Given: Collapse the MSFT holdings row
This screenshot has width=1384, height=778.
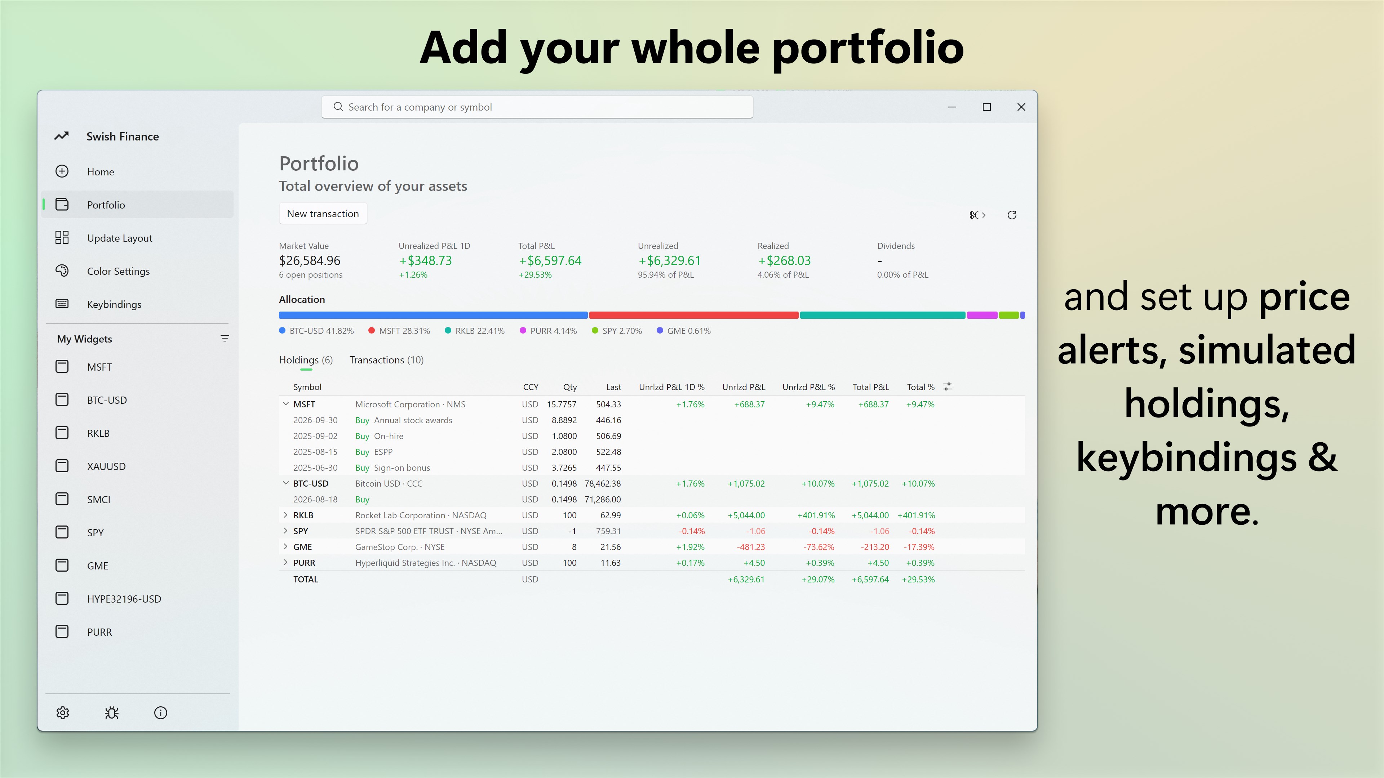Looking at the screenshot, I should click(286, 404).
